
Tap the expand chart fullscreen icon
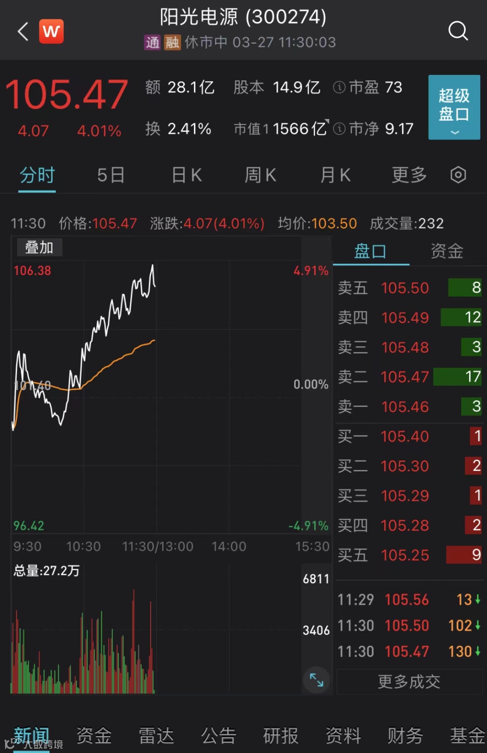pyautogui.click(x=317, y=680)
